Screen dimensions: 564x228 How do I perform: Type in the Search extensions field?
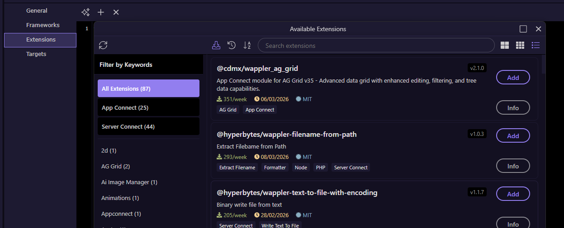pyautogui.click(x=375, y=46)
